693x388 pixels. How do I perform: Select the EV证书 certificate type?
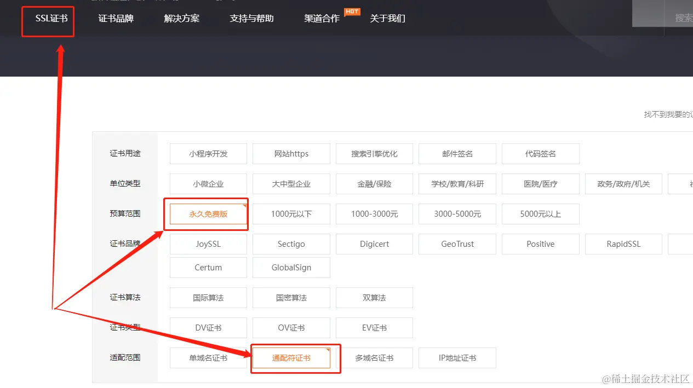(374, 328)
